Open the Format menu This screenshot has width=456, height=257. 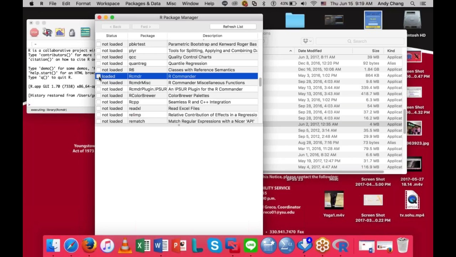coord(83,4)
